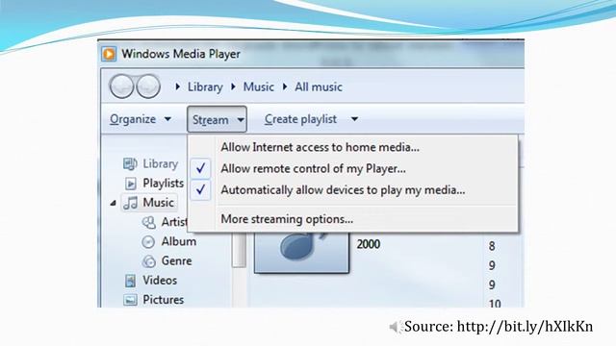Navigate to Library in the breadcrumb
616x346 pixels.
pyautogui.click(x=205, y=86)
